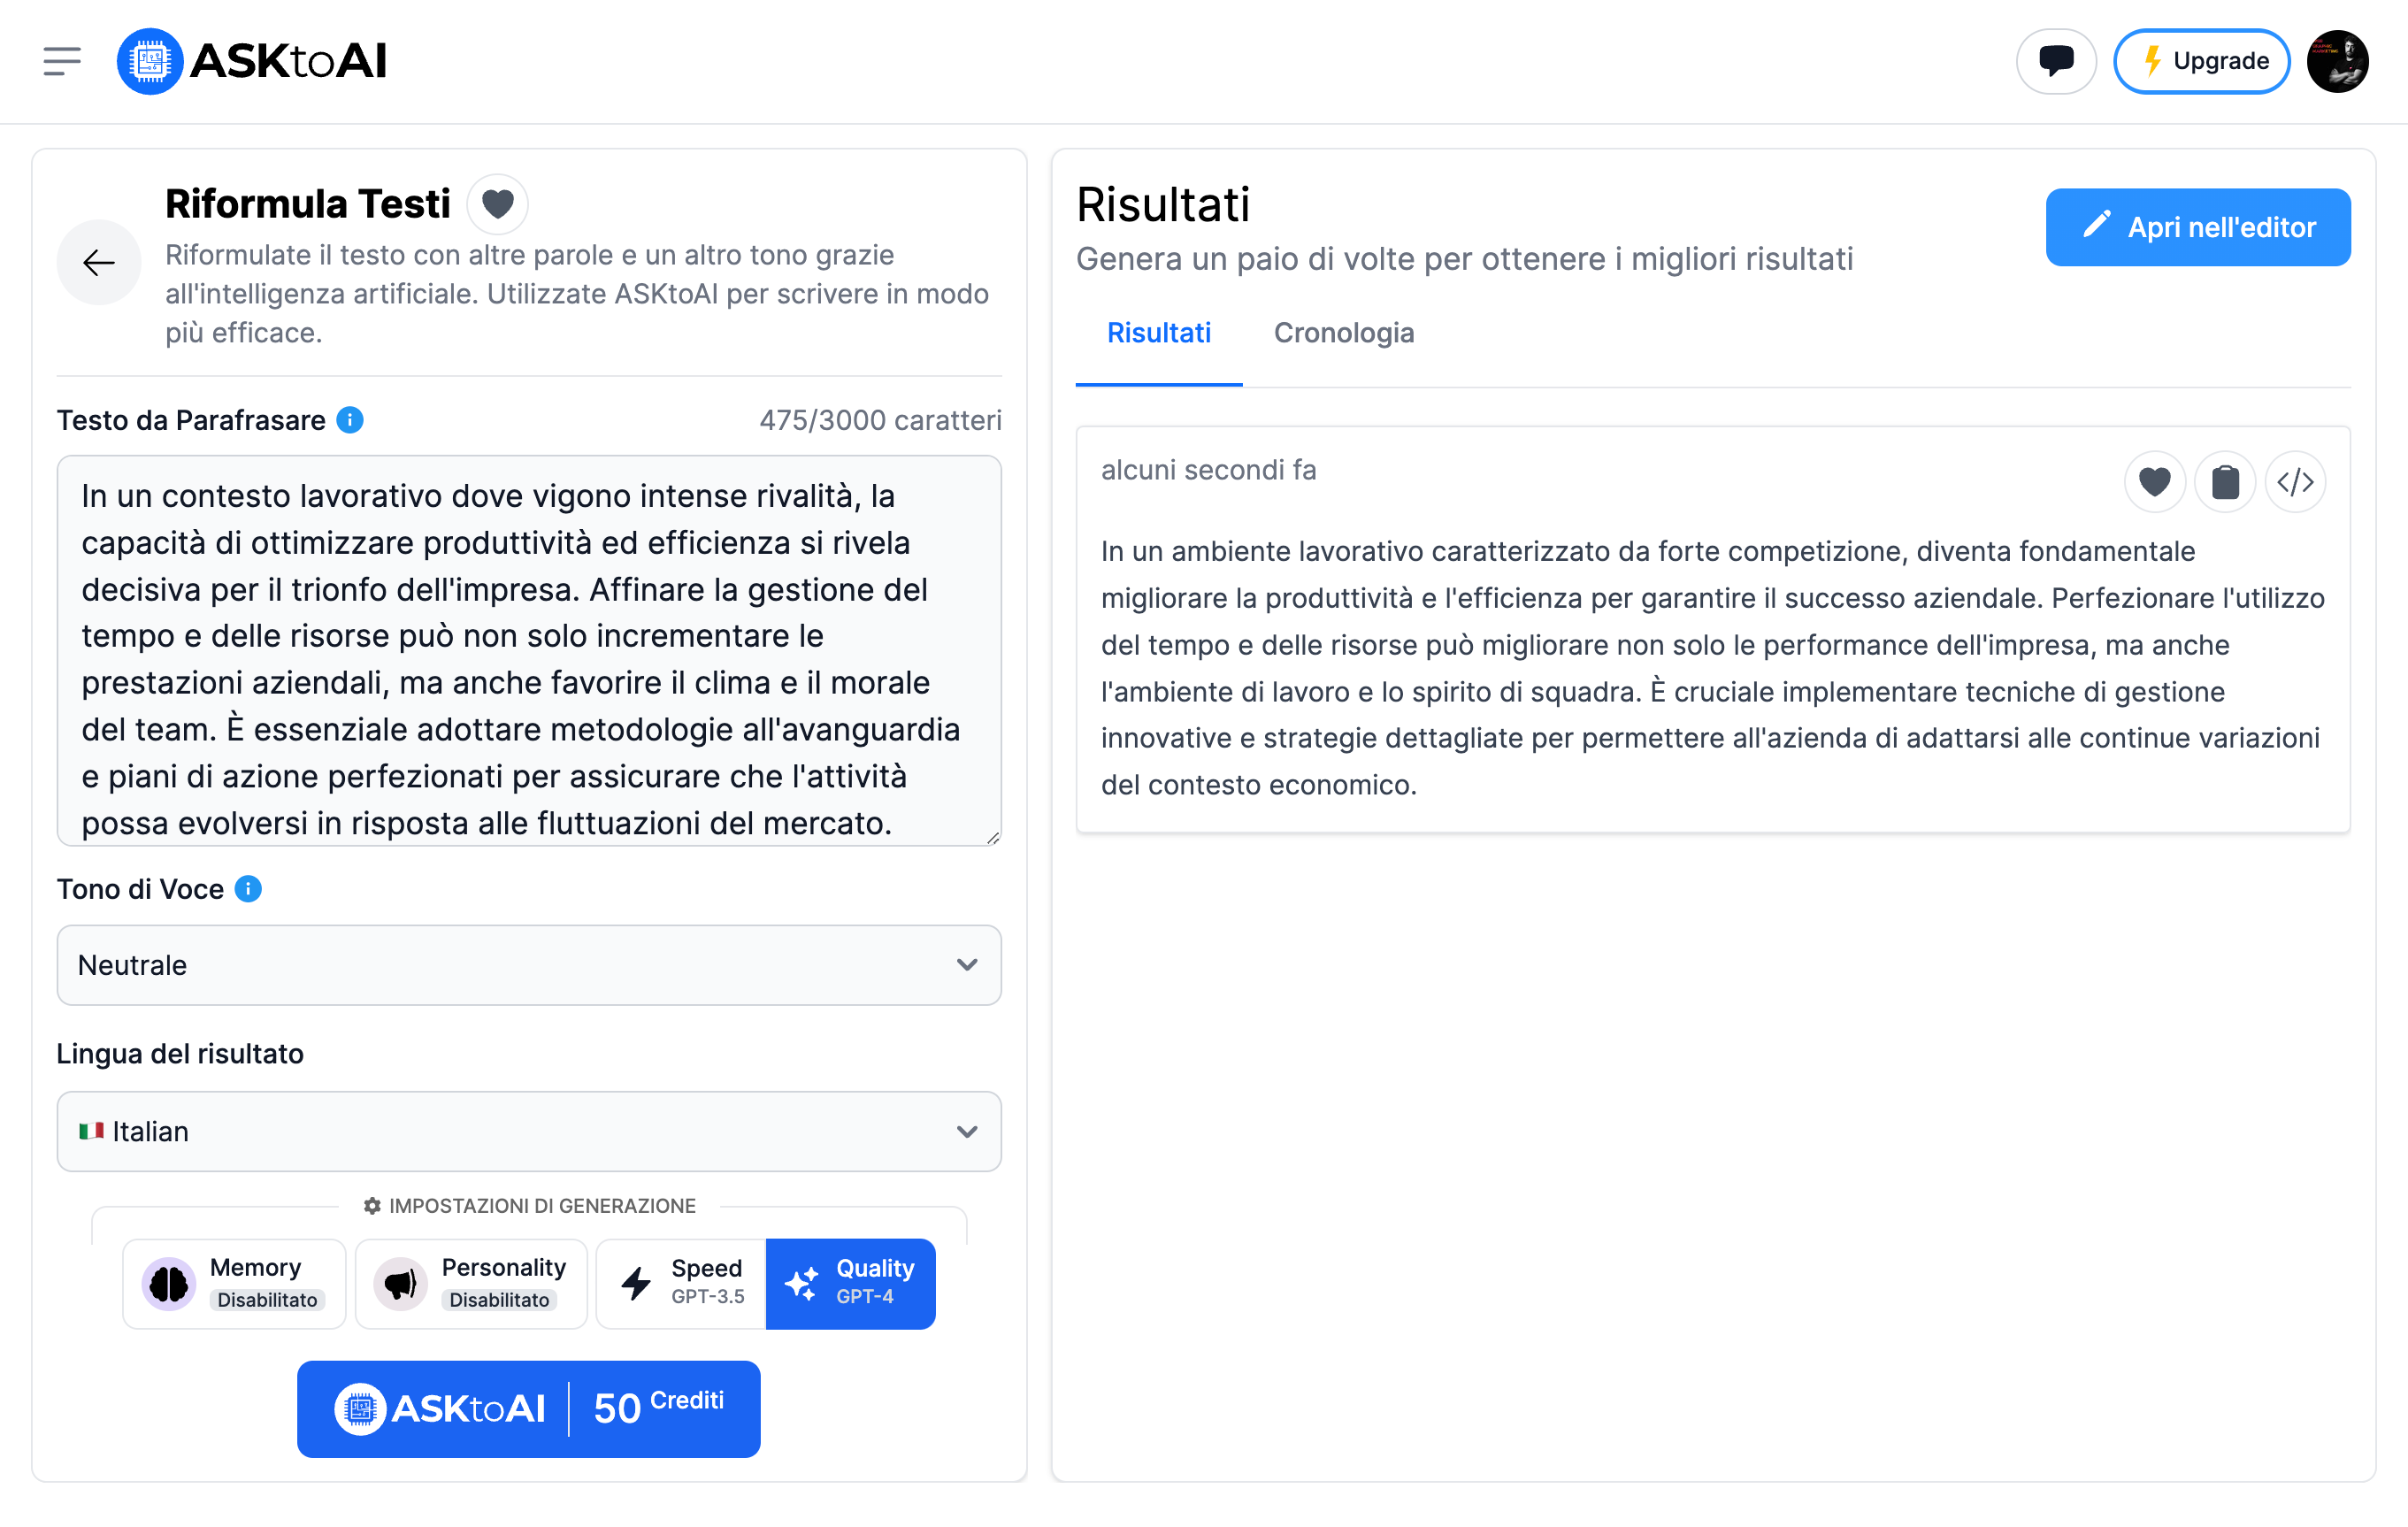
Task: Expand the Lingua del risultato dropdown
Action: (530, 1129)
